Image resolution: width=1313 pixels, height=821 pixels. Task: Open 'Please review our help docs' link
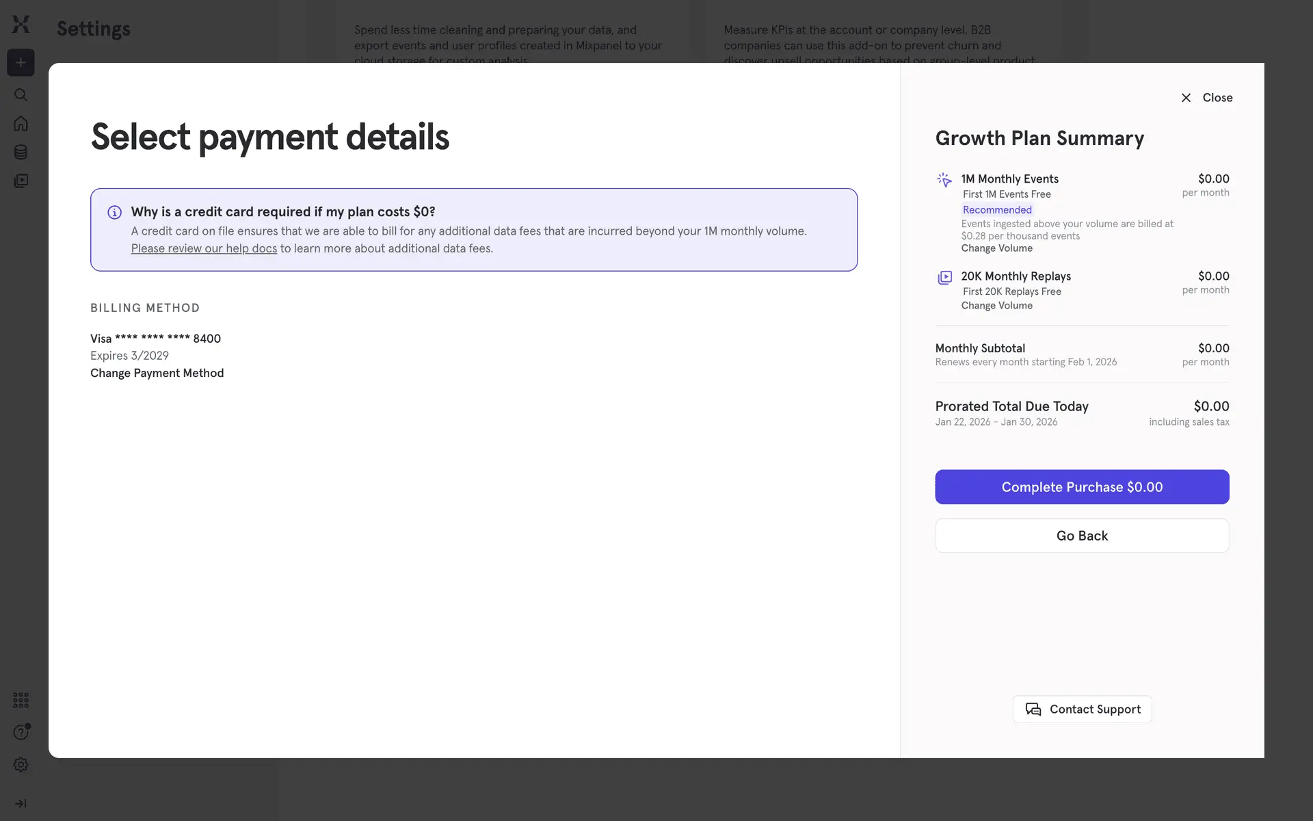click(204, 248)
